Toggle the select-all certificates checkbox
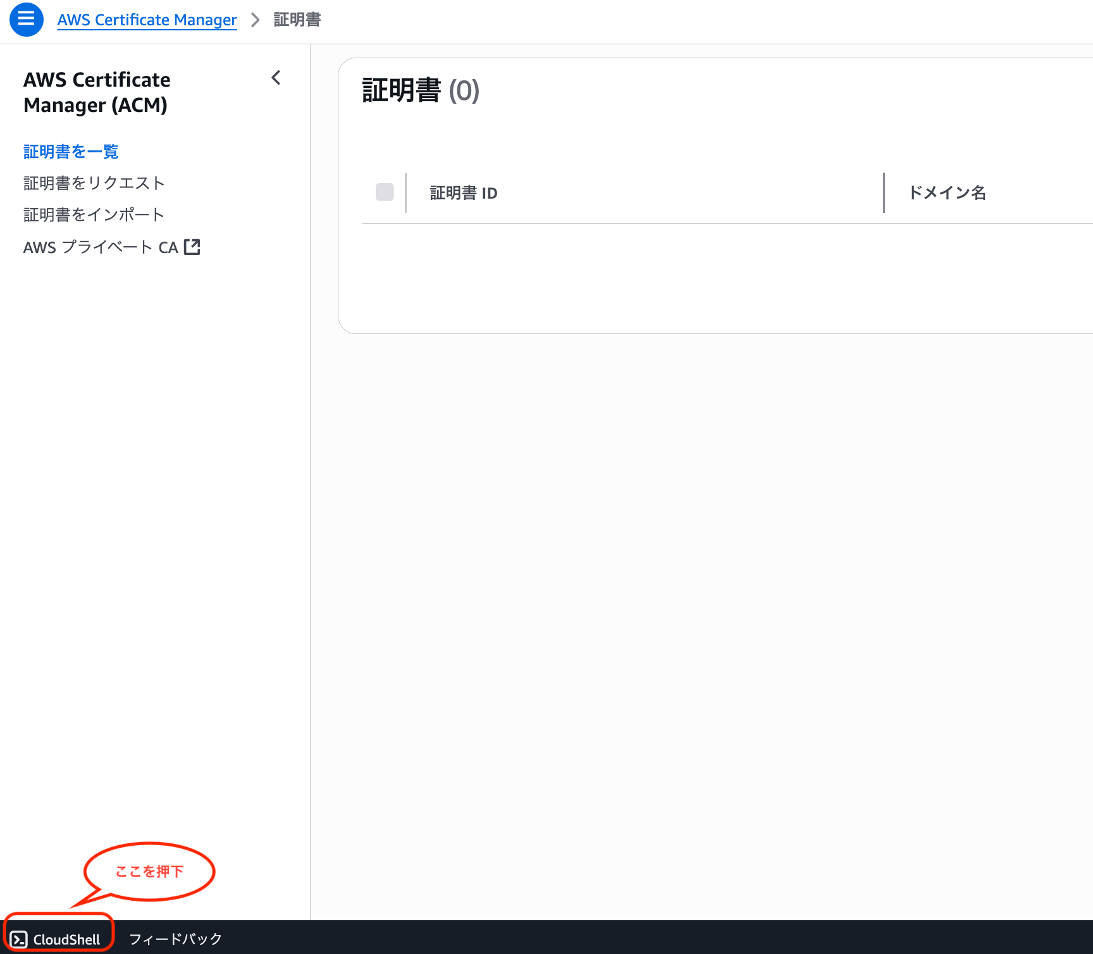The image size is (1093, 954). tap(385, 192)
